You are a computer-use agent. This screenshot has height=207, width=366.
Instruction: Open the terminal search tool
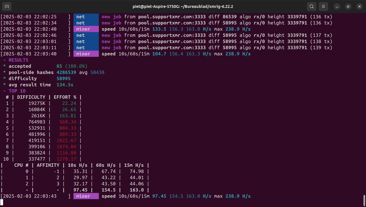point(311,6)
